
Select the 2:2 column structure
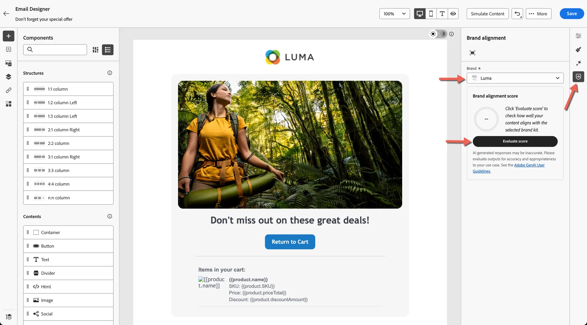68,143
